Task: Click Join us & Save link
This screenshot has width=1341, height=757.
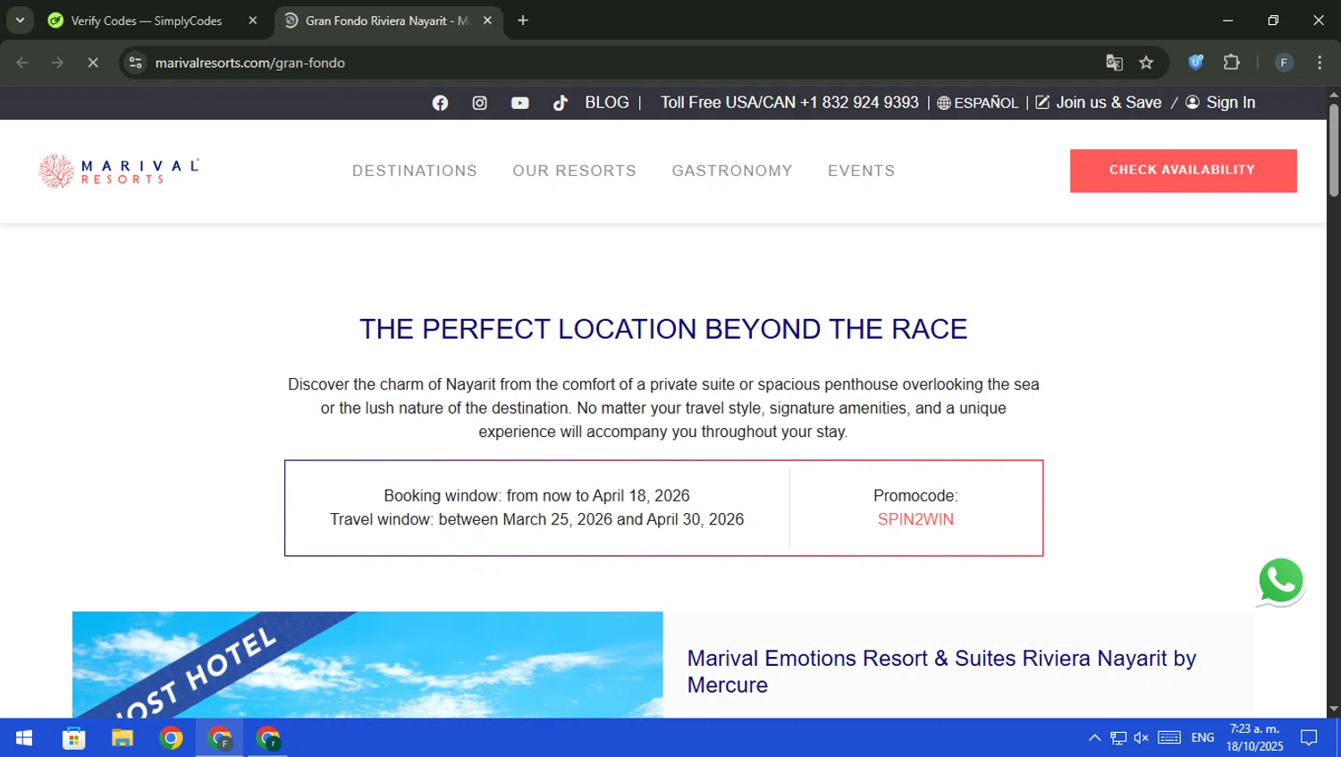Action: point(1099,103)
